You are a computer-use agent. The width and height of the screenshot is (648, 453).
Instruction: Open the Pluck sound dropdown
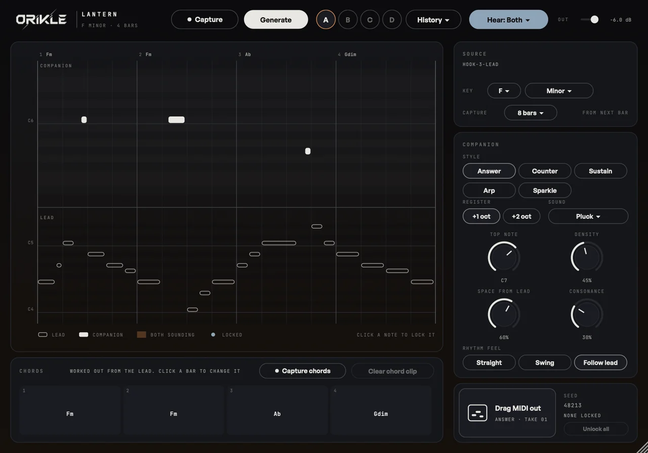[588, 216]
